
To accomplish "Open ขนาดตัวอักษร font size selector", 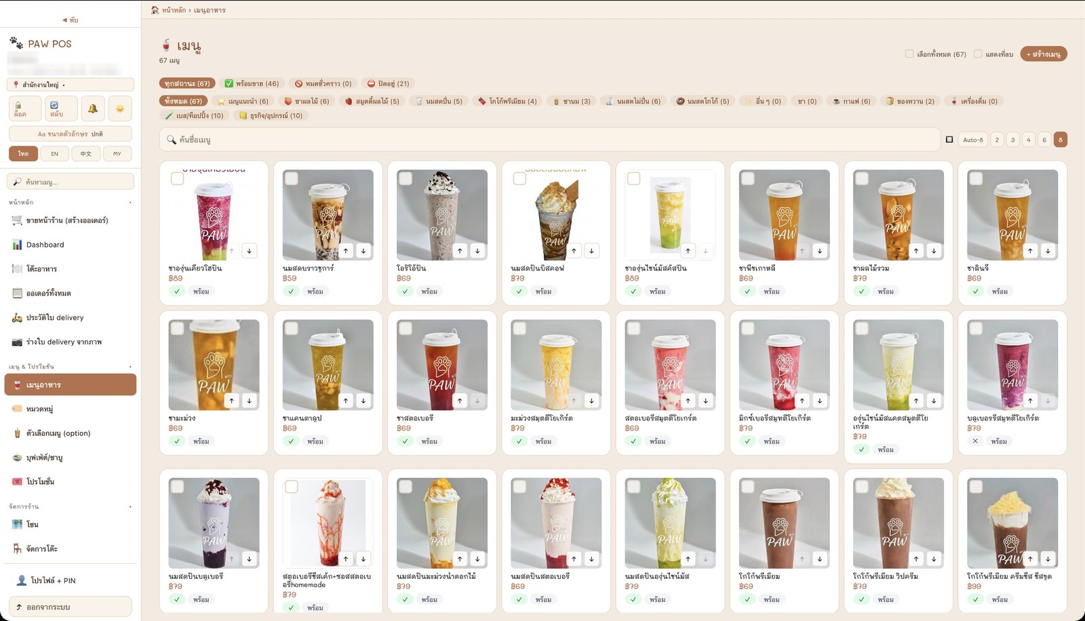I will [x=71, y=134].
